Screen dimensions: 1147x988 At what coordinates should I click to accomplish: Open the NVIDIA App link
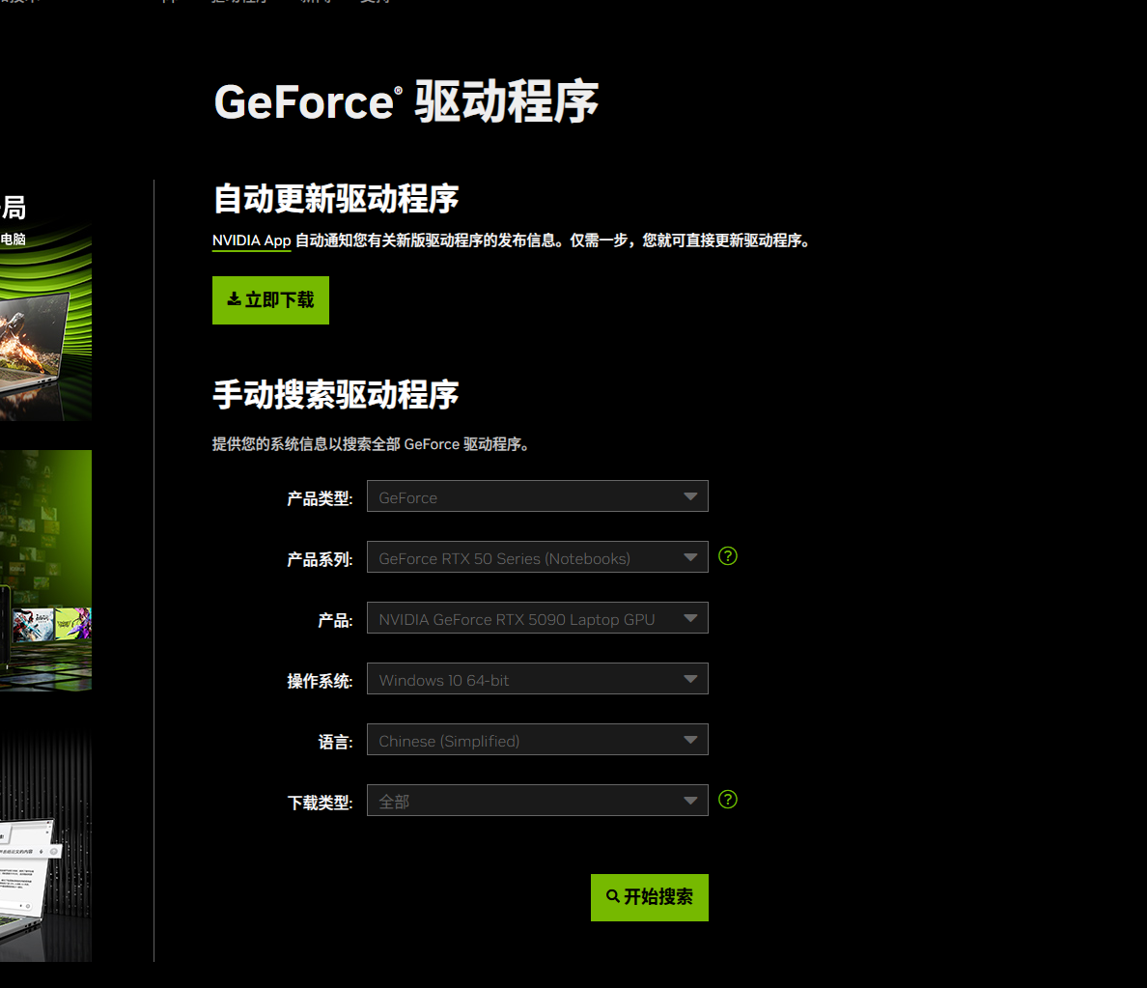click(x=252, y=240)
